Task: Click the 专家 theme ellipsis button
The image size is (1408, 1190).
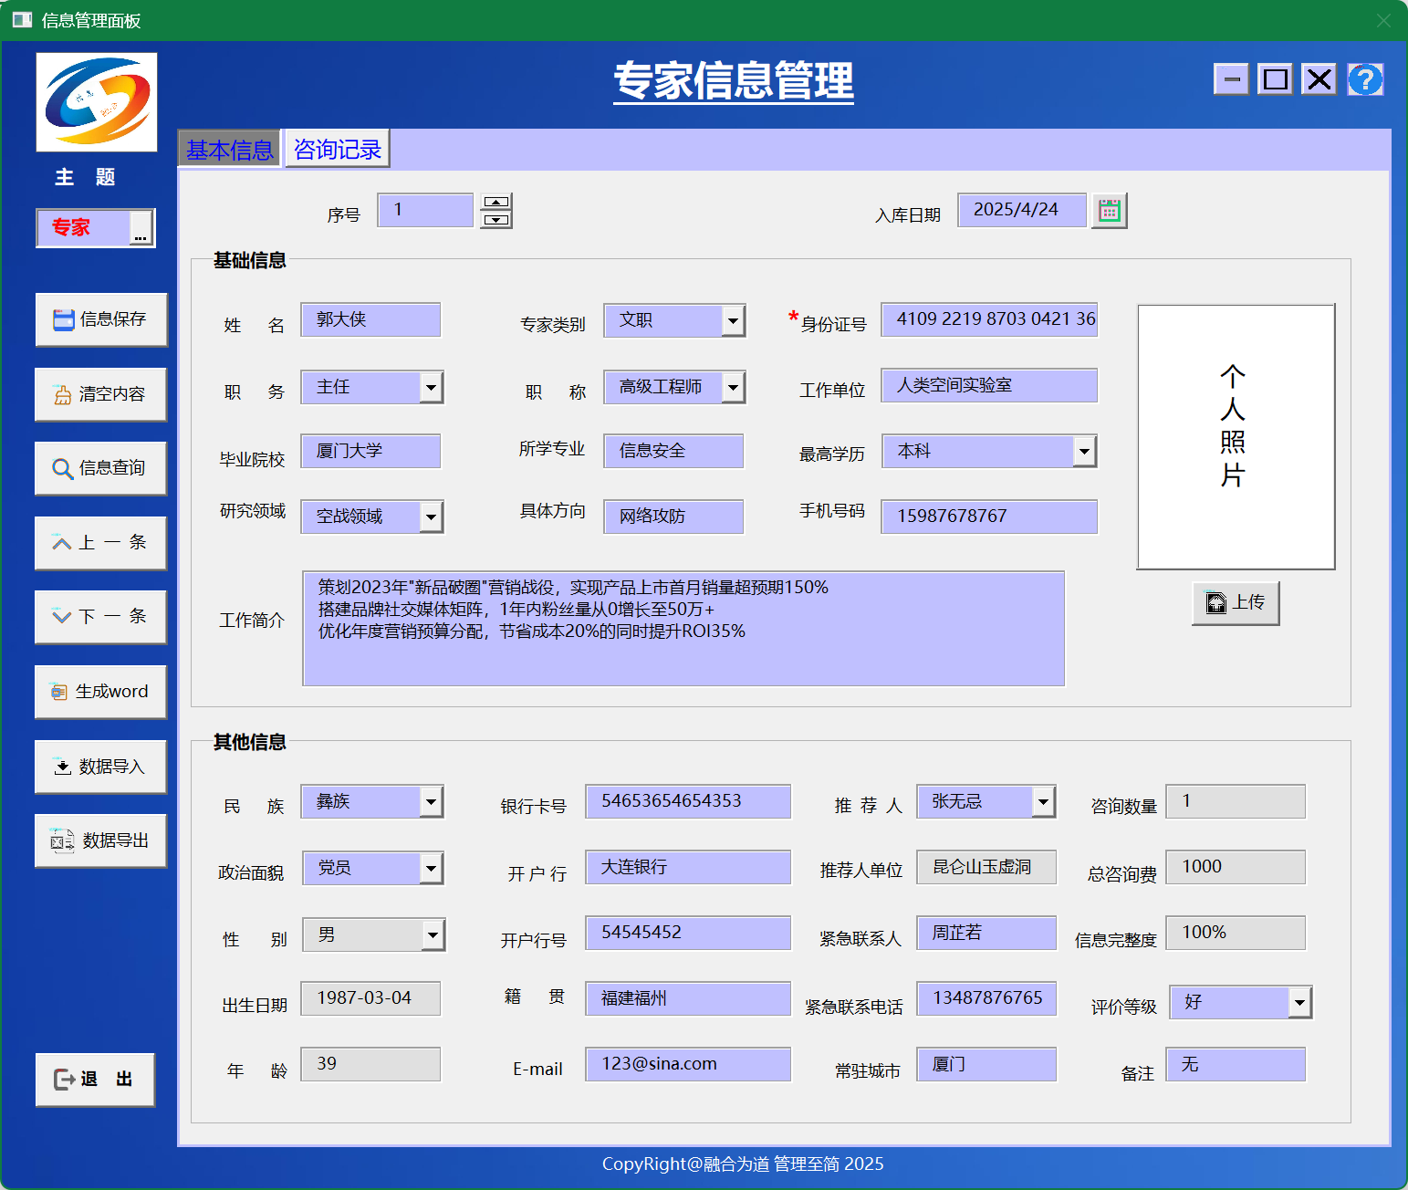Action: click(141, 228)
